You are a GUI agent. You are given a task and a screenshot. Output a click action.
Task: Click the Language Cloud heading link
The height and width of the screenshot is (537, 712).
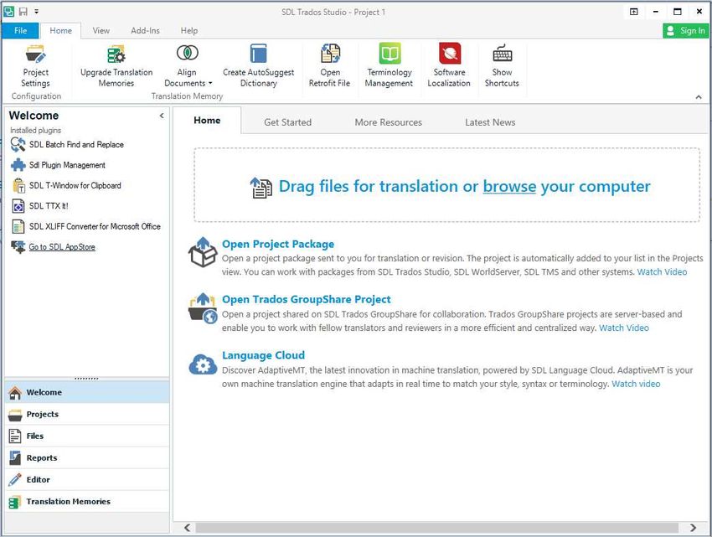point(263,355)
